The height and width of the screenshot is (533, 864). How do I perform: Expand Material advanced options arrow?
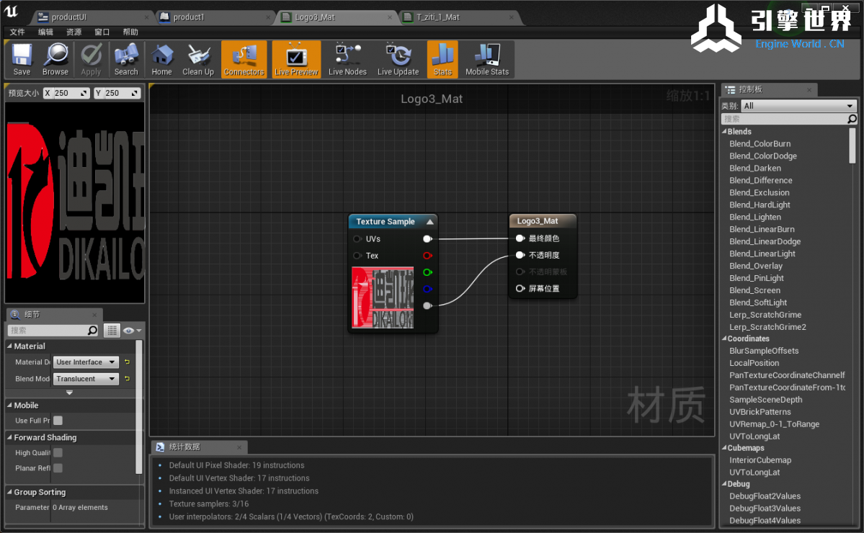[x=69, y=393]
